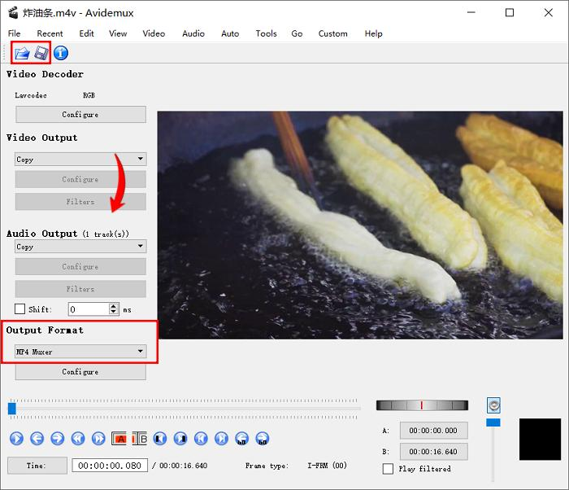The height and width of the screenshot is (490, 569).
Task: Click the Open Video folder icon
Action: [22, 53]
